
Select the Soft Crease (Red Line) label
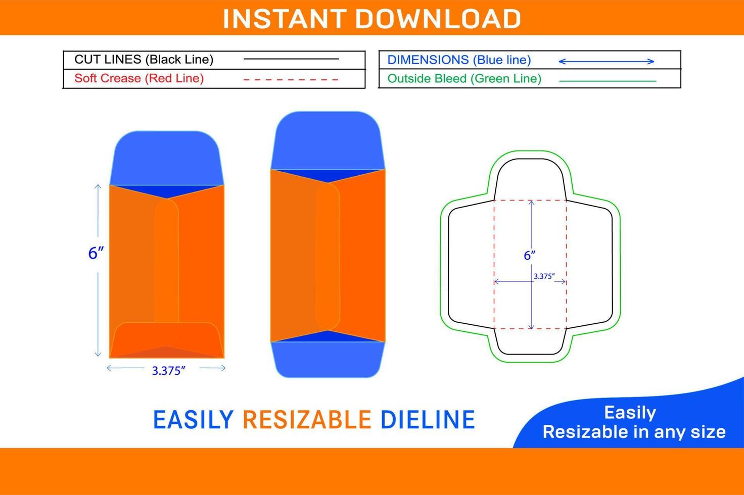(139, 78)
